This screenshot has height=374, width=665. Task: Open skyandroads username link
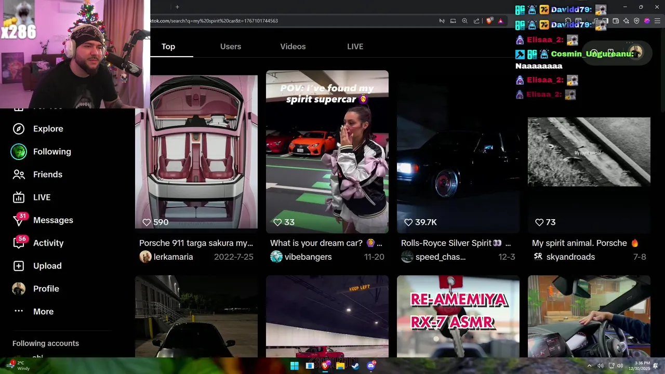(x=570, y=257)
